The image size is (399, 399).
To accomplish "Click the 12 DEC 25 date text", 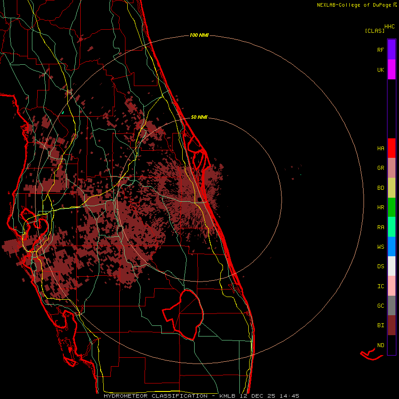I will point(258,396).
